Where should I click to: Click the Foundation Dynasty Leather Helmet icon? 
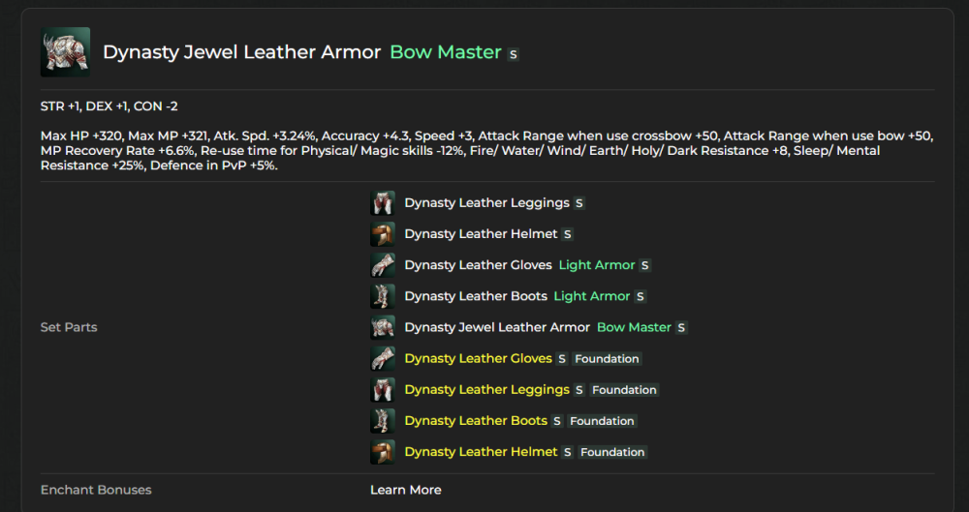point(382,452)
